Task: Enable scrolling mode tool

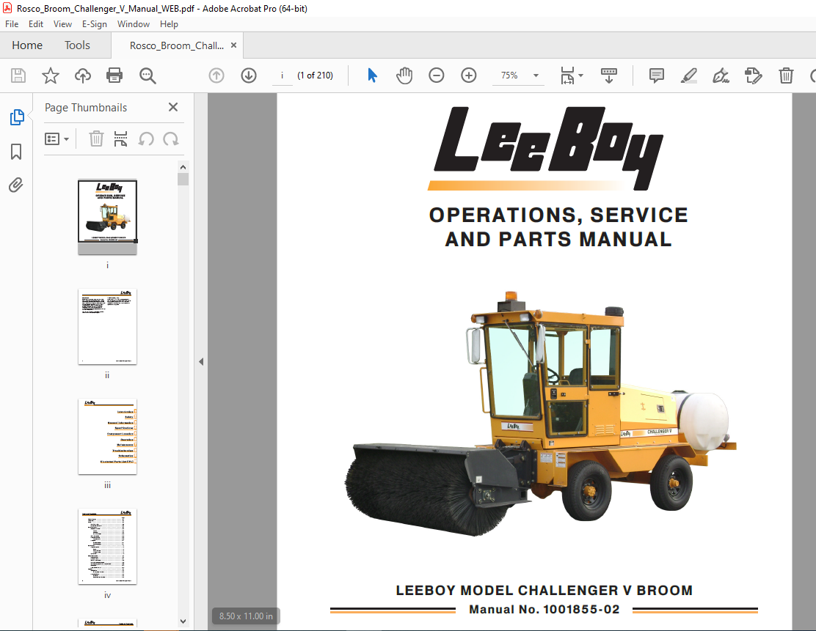Action: pyautogui.click(x=608, y=75)
